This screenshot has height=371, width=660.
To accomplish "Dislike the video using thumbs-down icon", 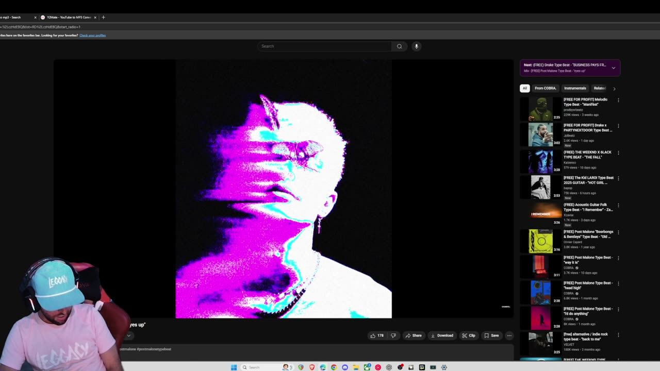I will (393, 335).
